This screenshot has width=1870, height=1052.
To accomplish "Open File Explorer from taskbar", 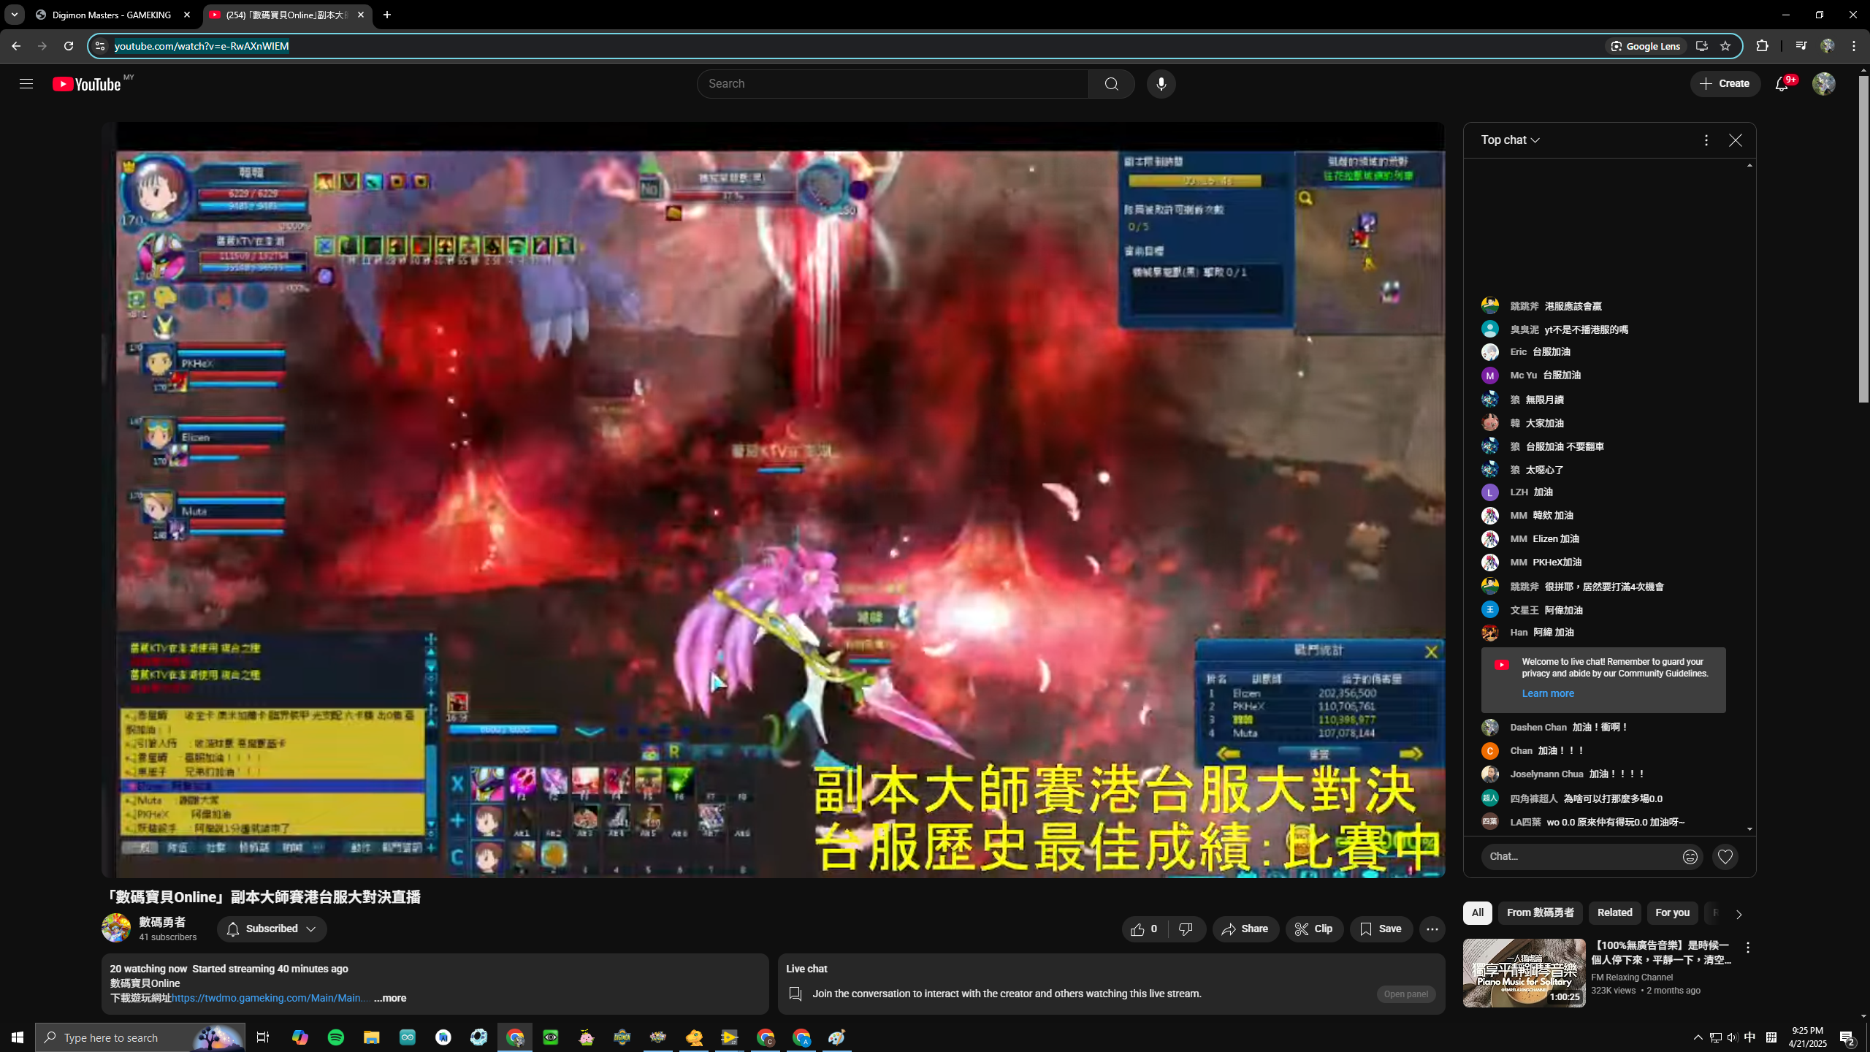I will tap(371, 1037).
